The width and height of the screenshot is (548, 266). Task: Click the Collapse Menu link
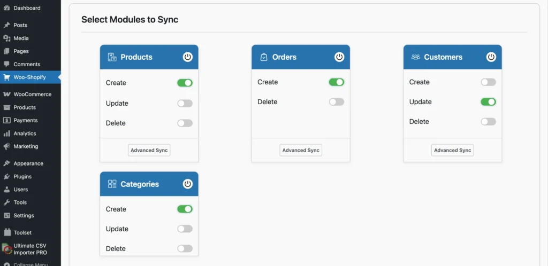pyautogui.click(x=31, y=264)
